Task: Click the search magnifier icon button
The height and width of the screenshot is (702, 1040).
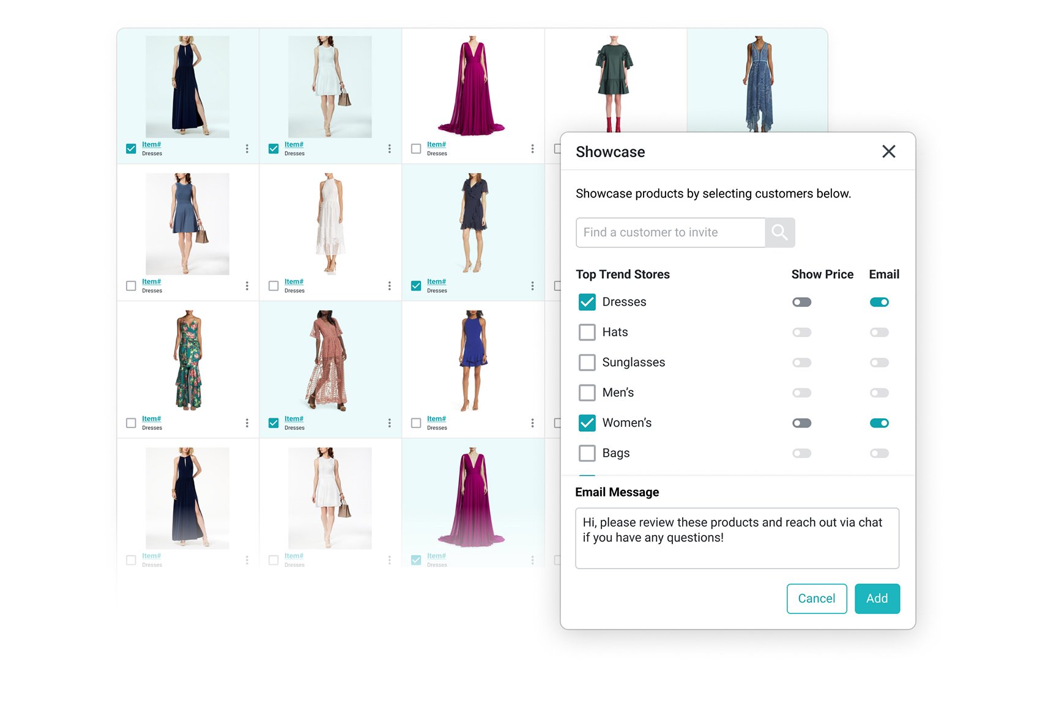Action: pos(779,232)
